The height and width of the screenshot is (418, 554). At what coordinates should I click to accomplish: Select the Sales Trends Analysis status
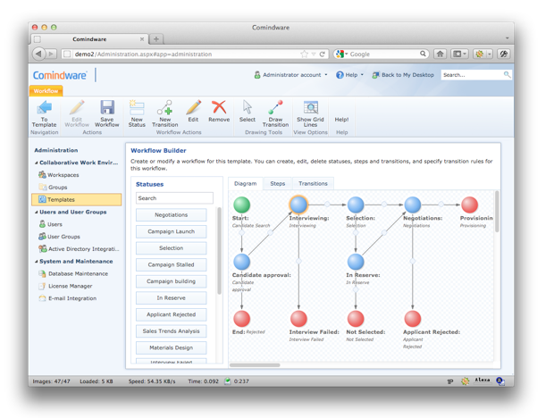[x=172, y=330]
